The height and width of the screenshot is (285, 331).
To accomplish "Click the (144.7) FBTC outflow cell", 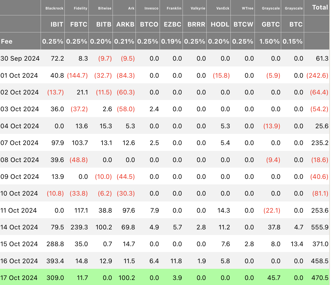I will coord(77,75).
